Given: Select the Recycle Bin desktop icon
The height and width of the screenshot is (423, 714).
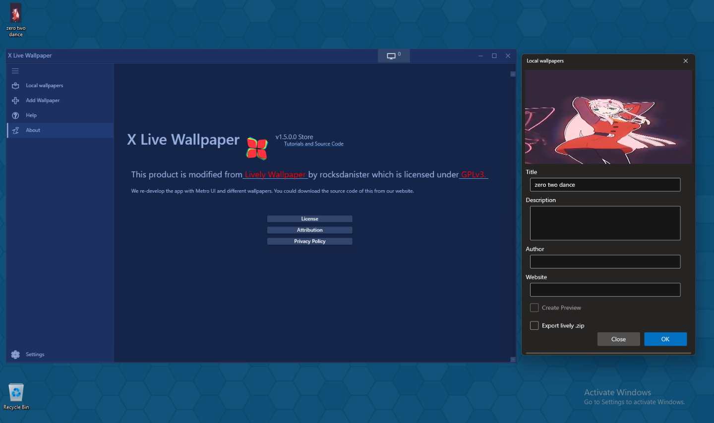Looking at the screenshot, I should (16, 396).
